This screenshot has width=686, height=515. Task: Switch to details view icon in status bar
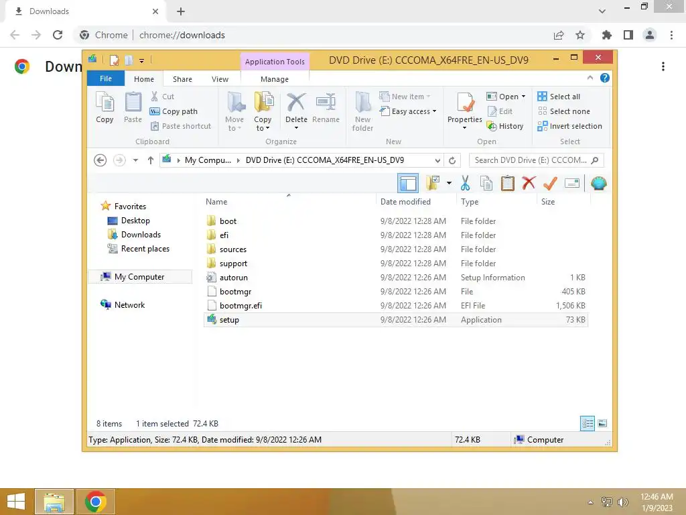pos(588,424)
